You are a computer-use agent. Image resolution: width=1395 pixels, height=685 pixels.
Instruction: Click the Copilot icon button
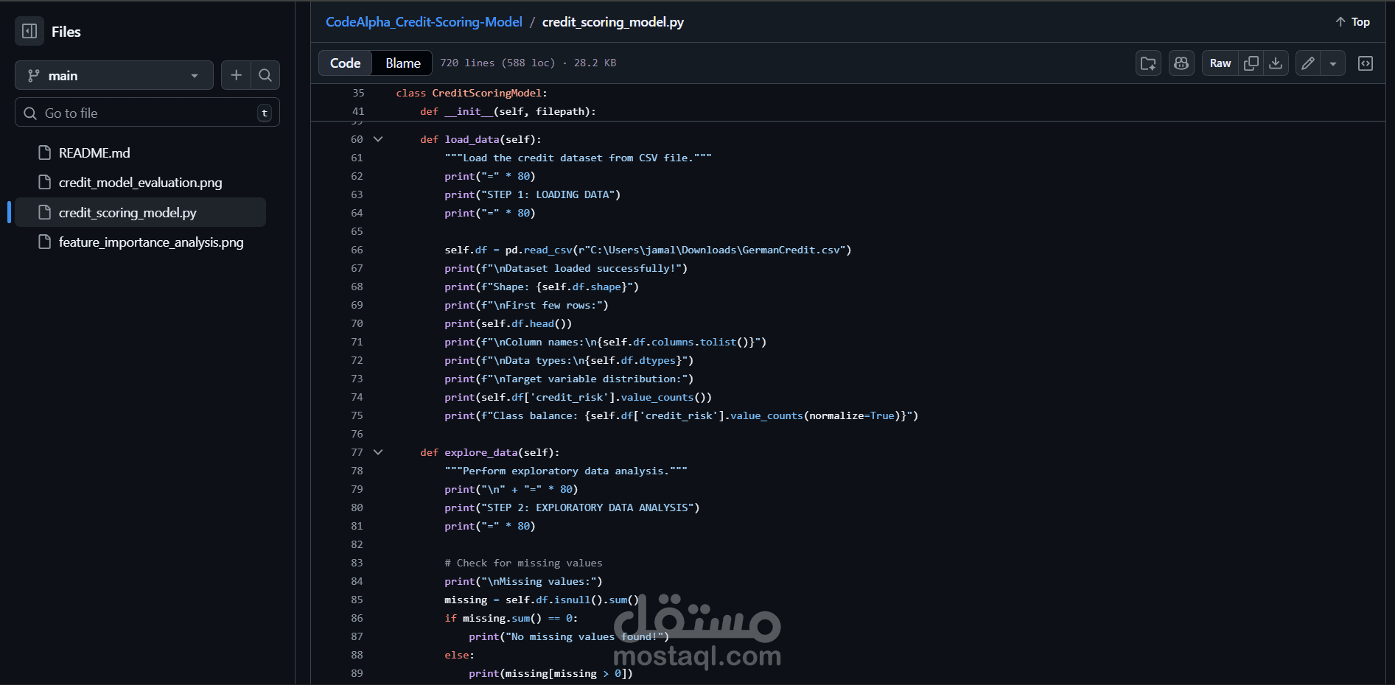(1181, 63)
